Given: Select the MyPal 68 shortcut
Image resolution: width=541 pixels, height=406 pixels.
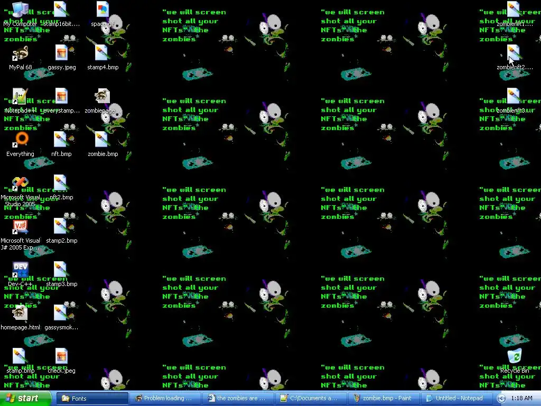Looking at the screenshot, I should tap(20, 53).
